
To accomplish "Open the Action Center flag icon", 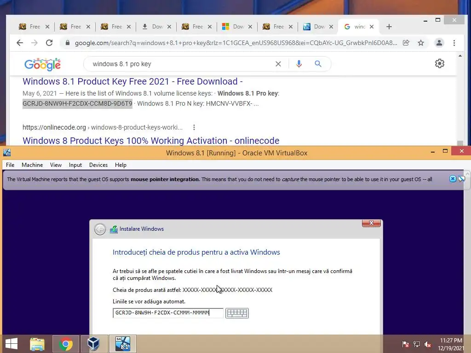I will (406, 344).
